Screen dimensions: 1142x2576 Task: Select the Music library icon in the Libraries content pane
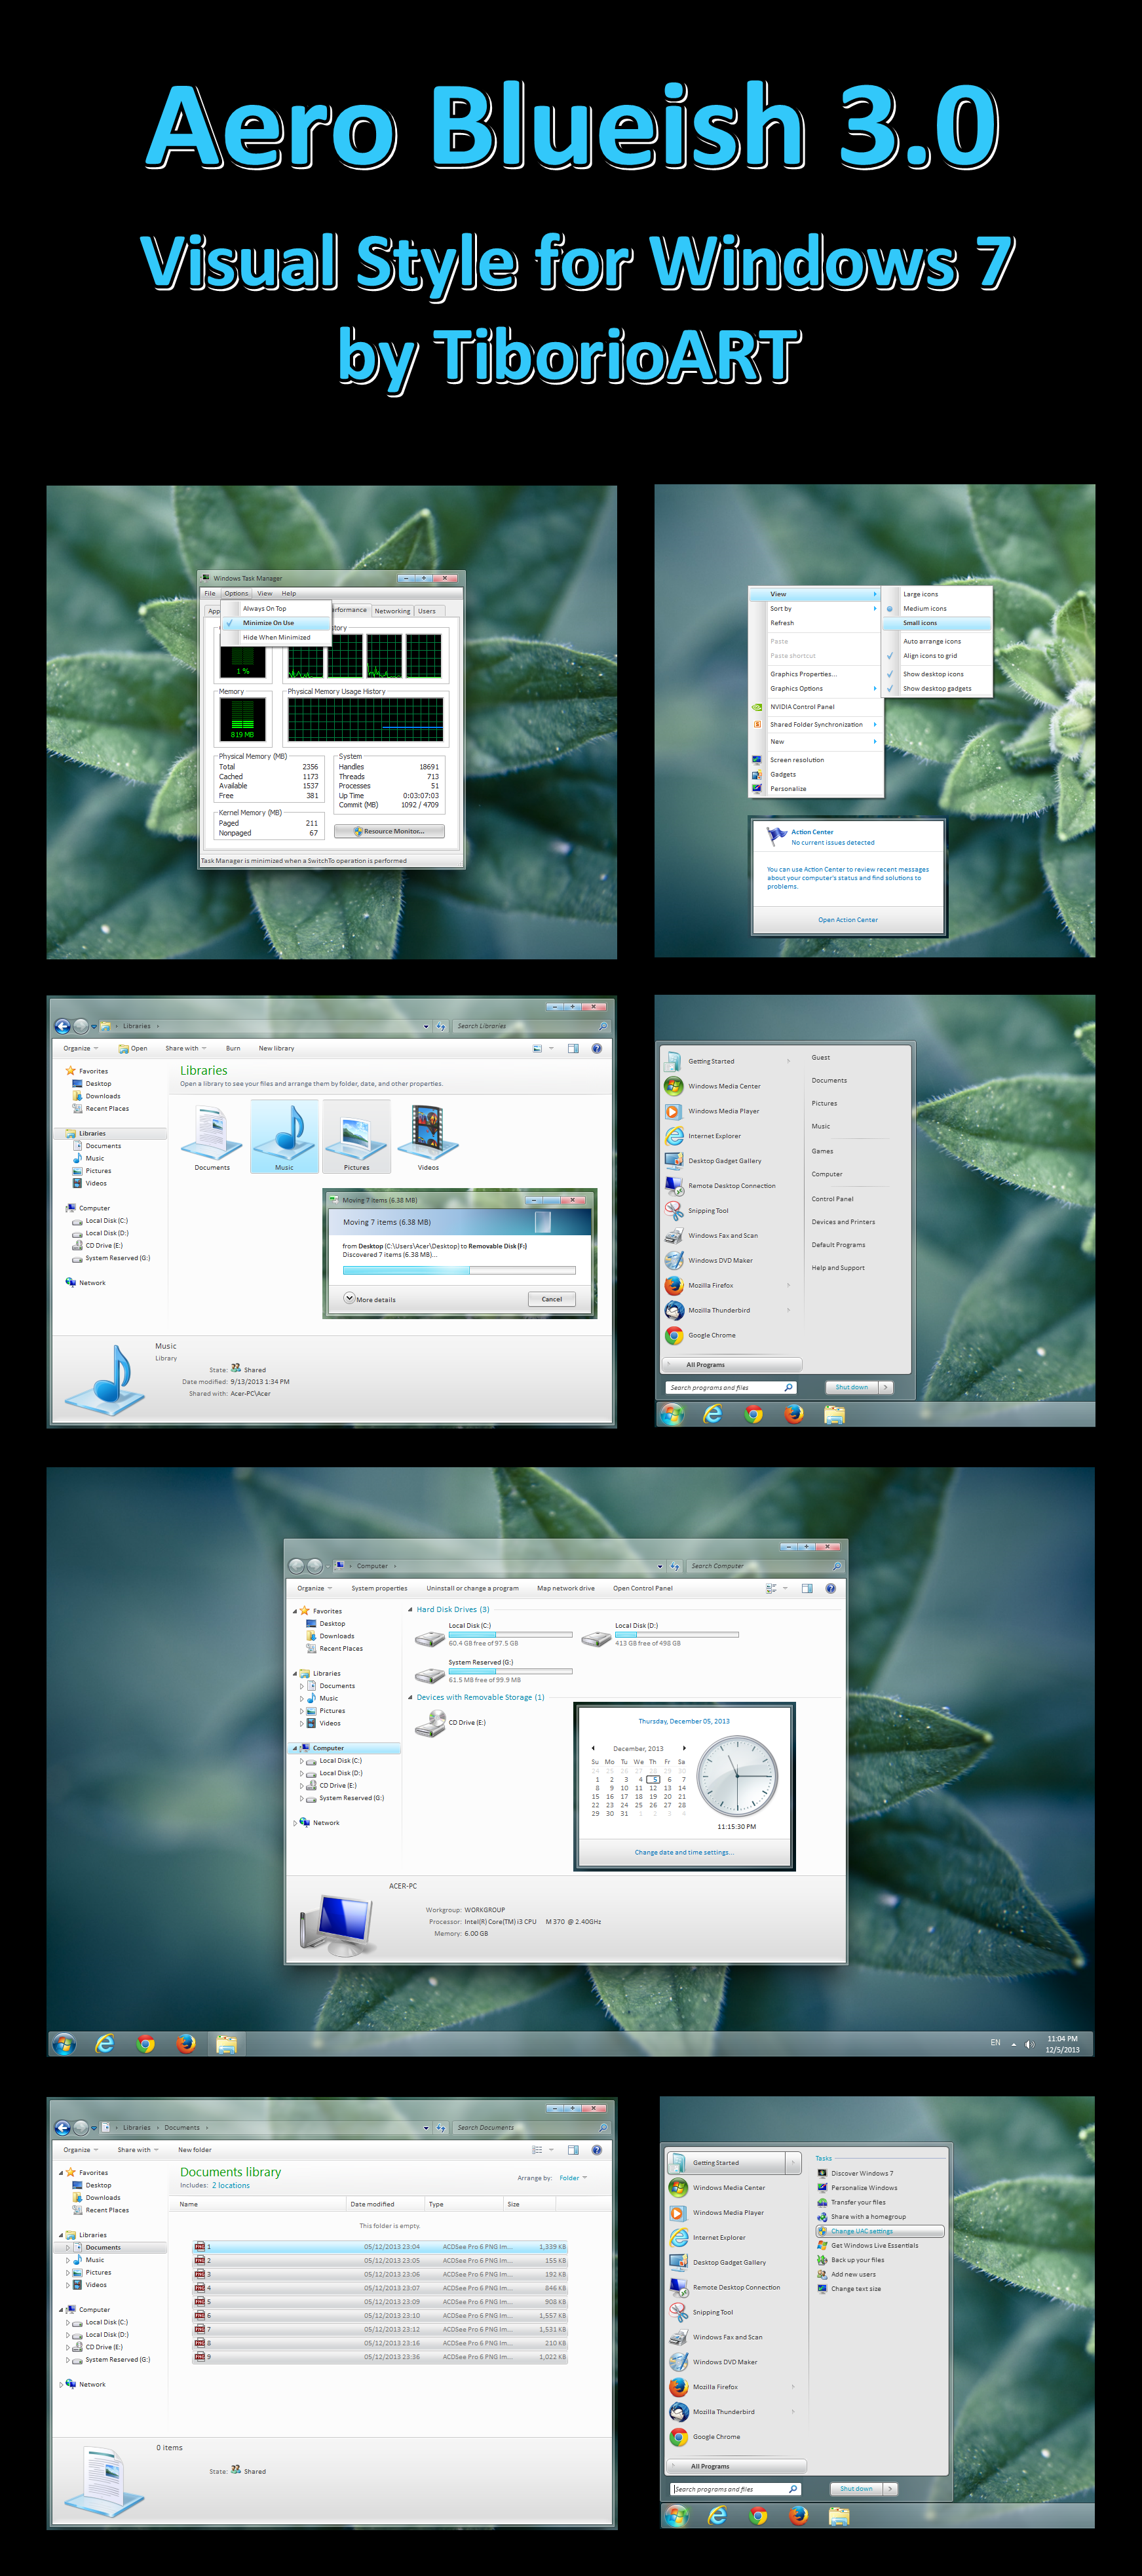pyautogui.click(x=284, y=1136)
